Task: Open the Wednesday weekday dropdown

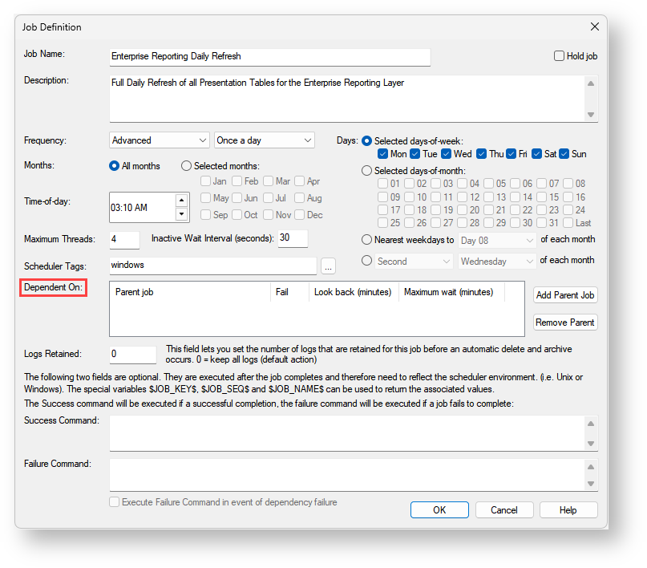Action: [x=497, y=262]
